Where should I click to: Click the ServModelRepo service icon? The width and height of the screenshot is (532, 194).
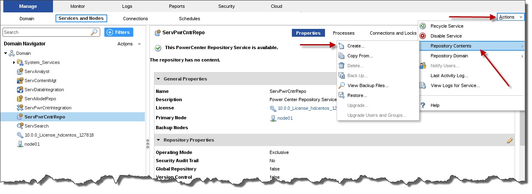20,99
